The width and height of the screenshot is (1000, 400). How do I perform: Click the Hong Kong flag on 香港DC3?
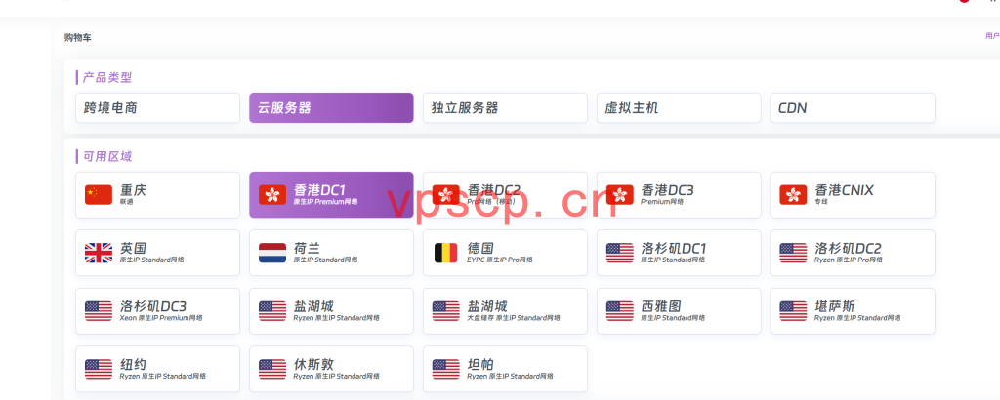620,195
